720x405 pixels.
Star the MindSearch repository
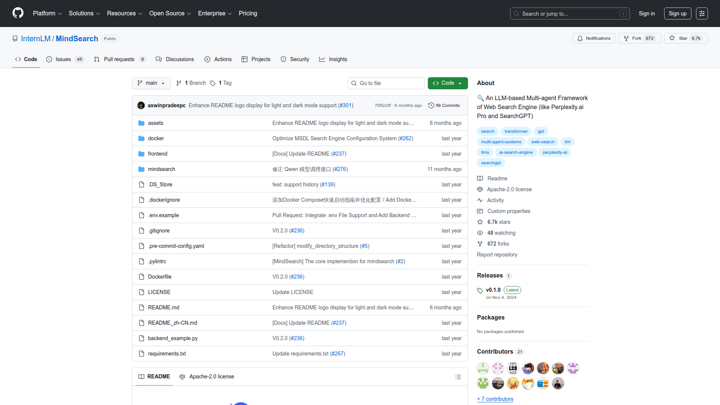click(x=685, y=38)
